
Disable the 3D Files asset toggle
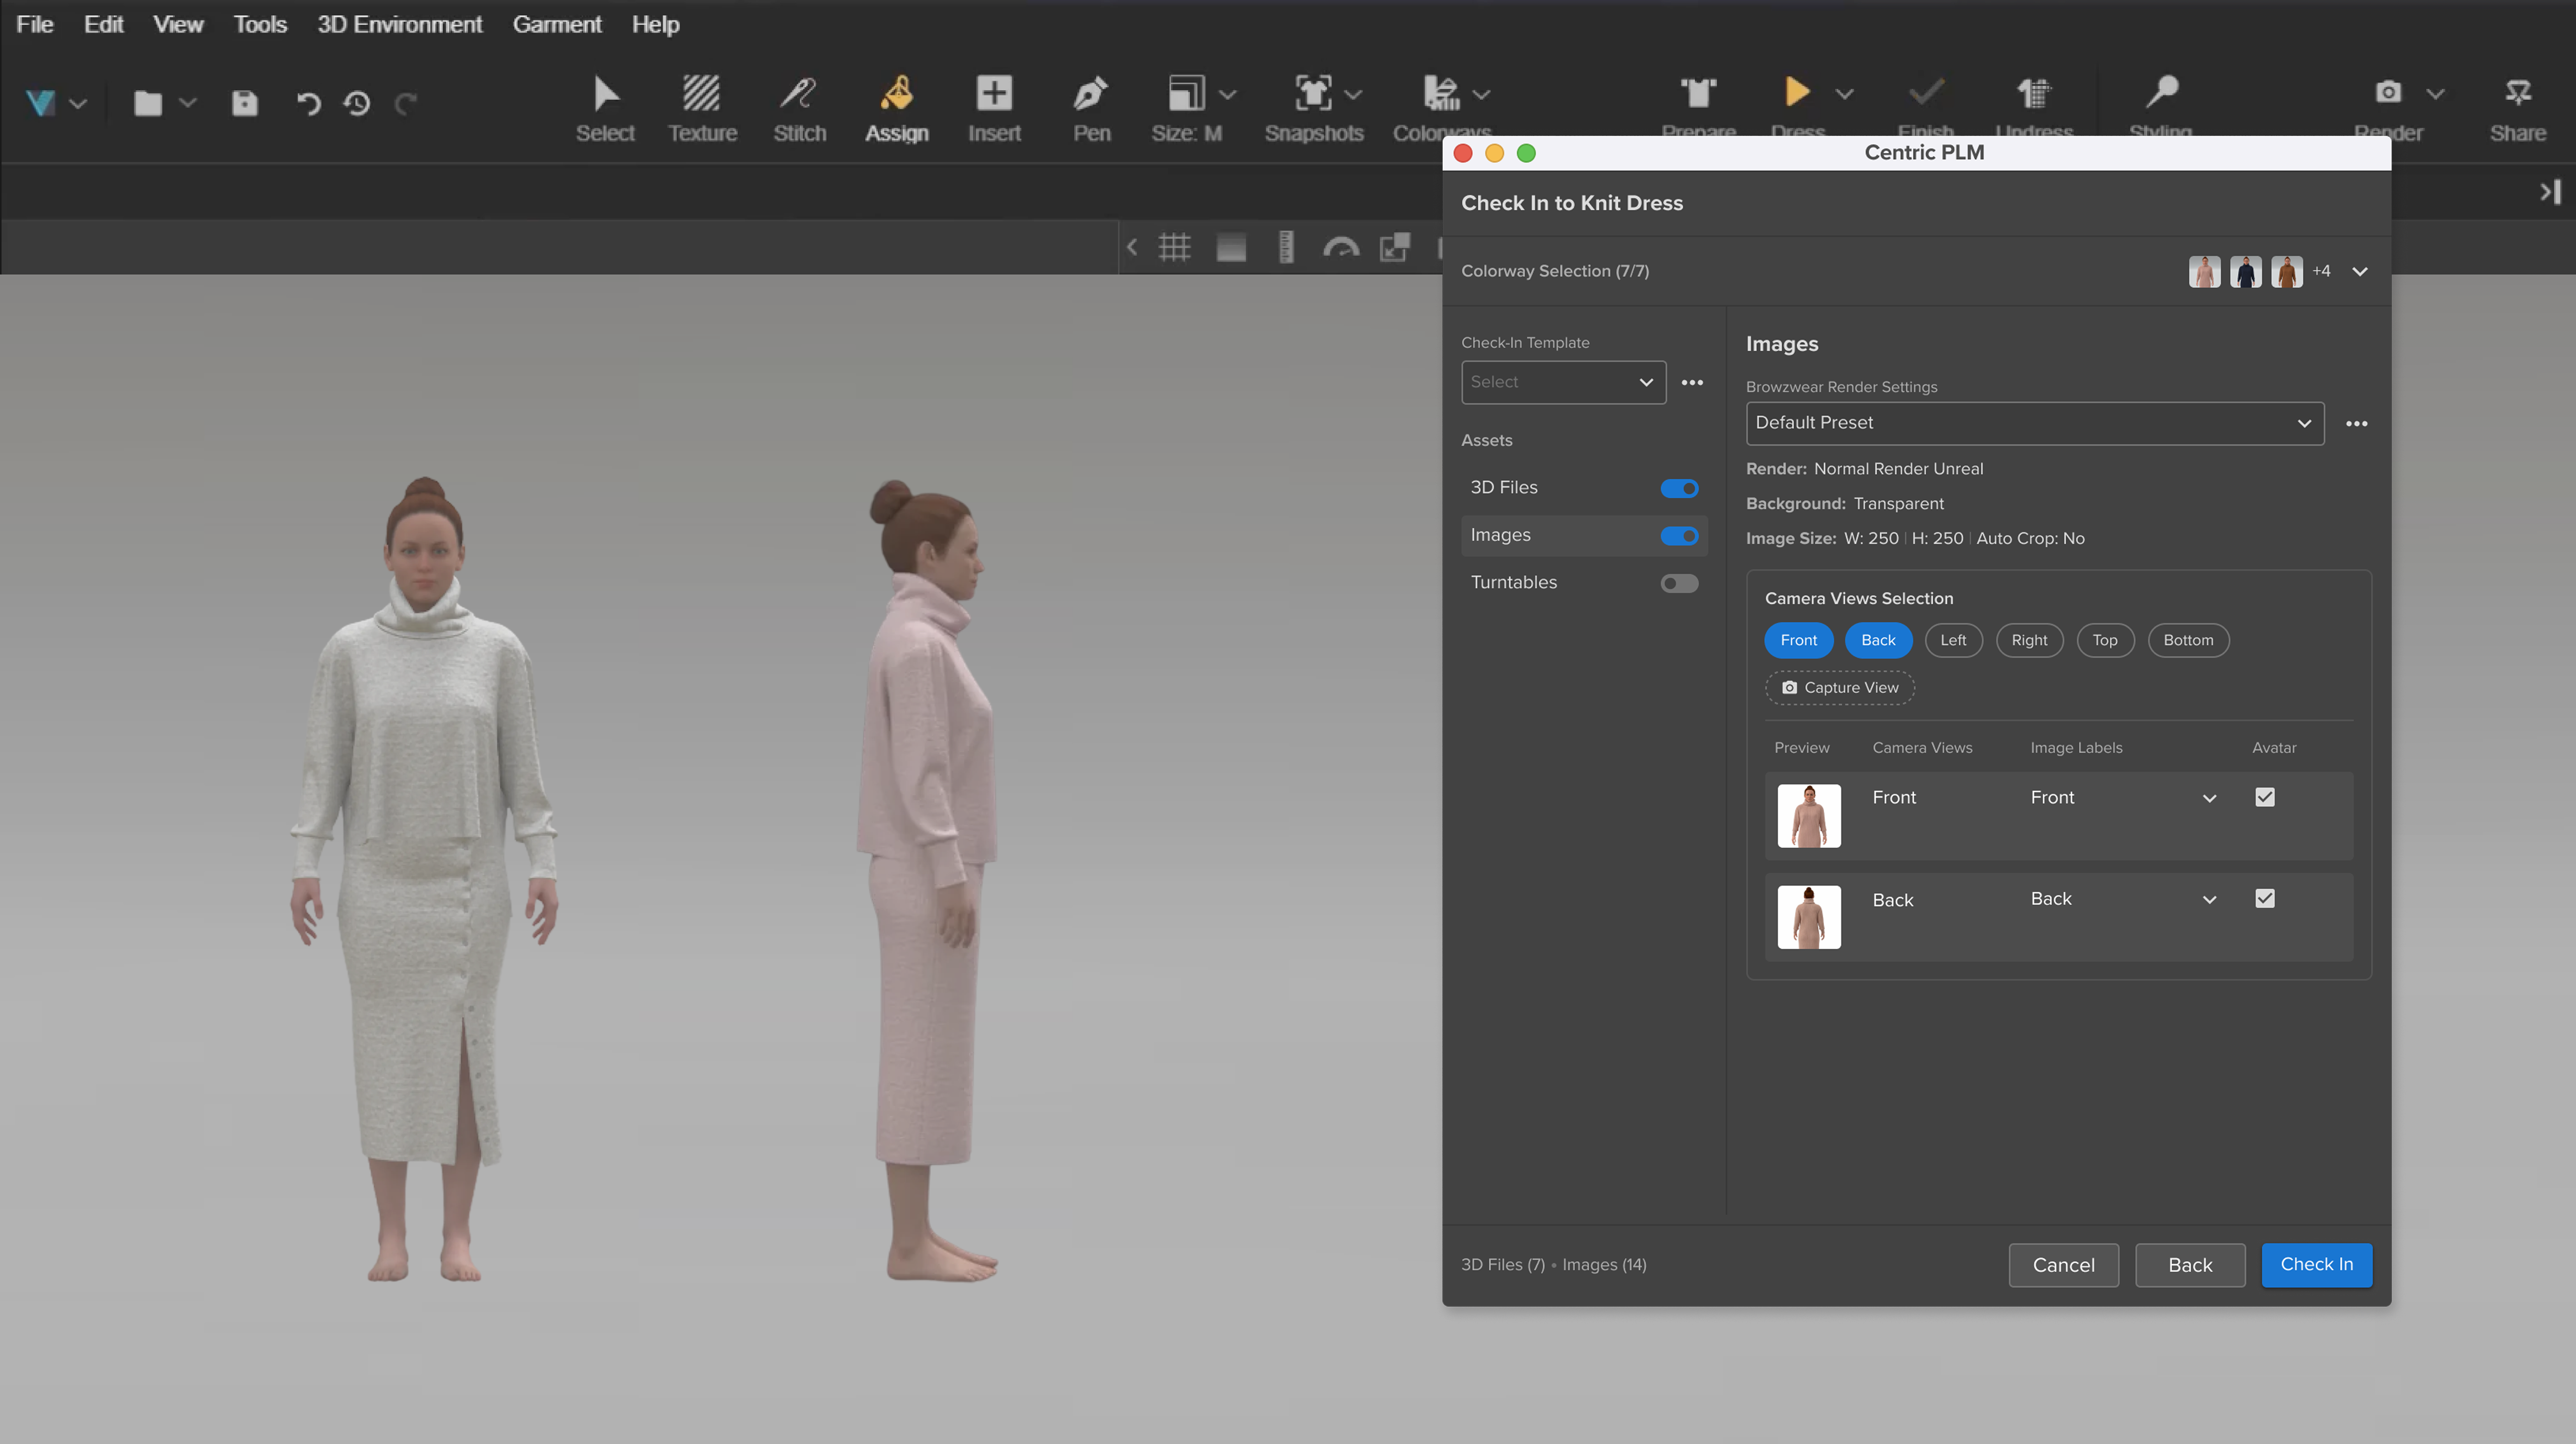tap(1679, 488)
